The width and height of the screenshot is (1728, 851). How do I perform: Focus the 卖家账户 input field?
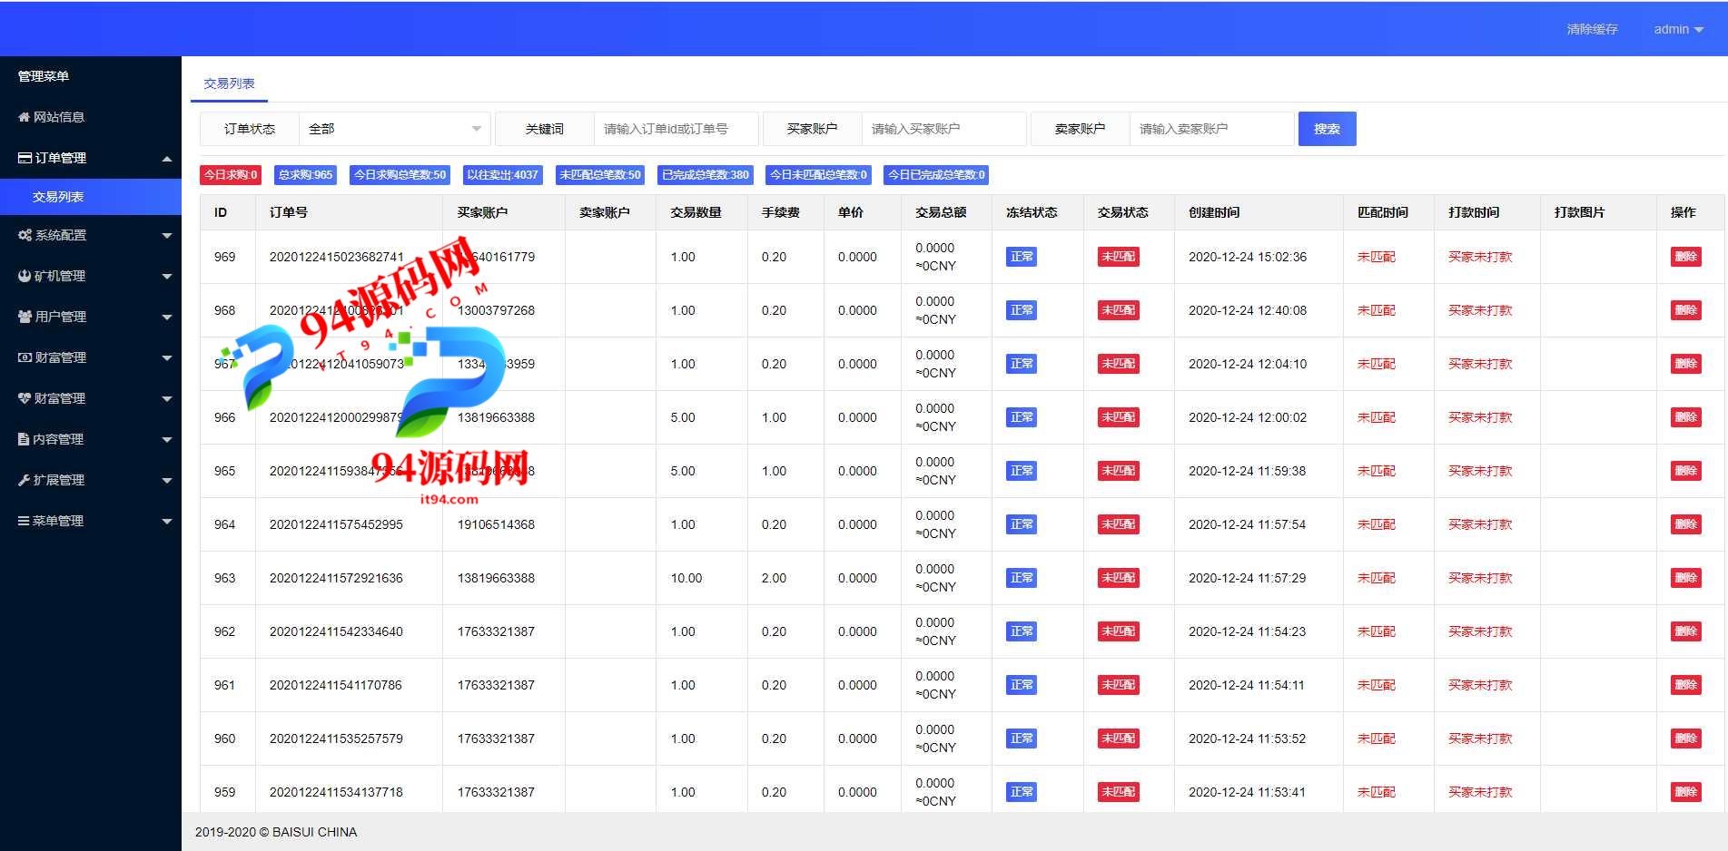pos(1211,129)
